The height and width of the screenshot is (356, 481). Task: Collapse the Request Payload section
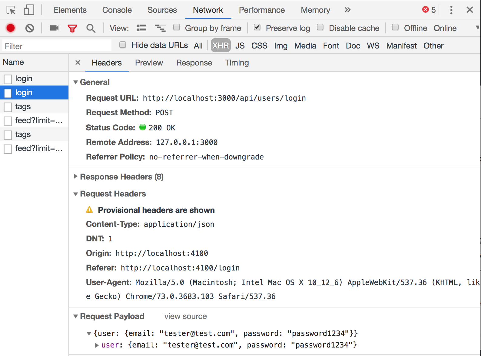tap(76, 317)
